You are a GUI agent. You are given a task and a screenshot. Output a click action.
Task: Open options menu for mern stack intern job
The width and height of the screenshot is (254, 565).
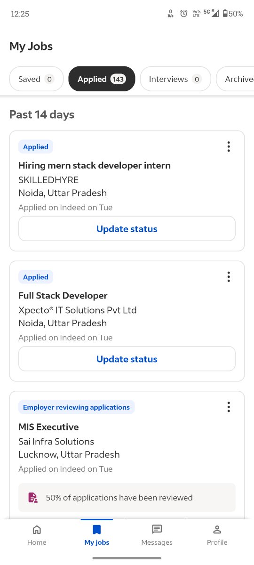click(x=229, y=146)
